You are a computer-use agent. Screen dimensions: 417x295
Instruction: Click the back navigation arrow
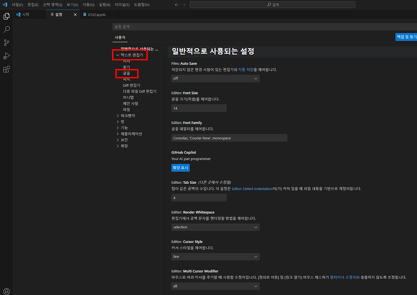click(x=177, y=5)
